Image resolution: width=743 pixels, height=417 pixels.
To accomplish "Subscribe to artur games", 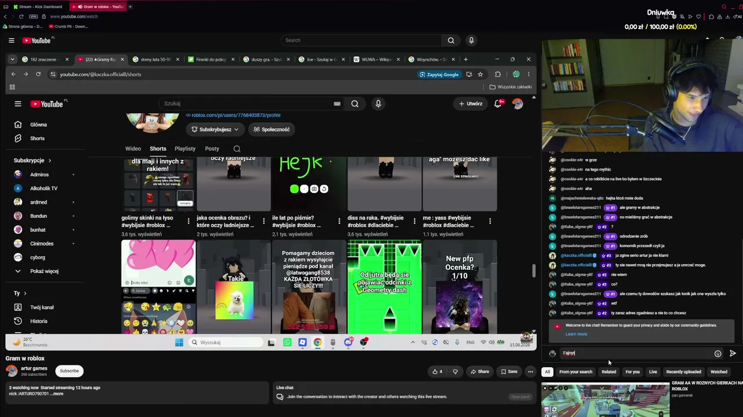I will (69, 371).
